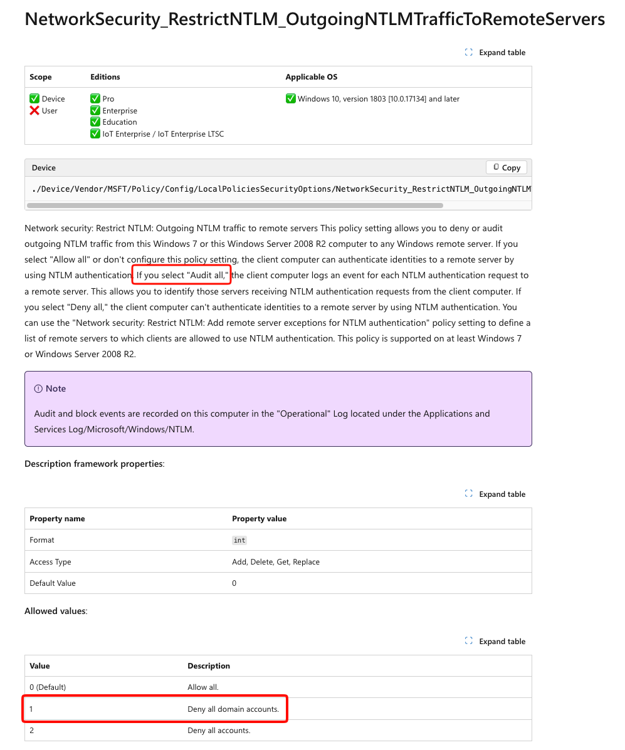Click the green check icon beside Enterprise
Screen dimensions: 625x750
[x=95, y=110]
